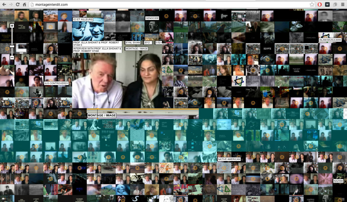Open the NATIVE AMERICAN tag label

pos(229,159)
